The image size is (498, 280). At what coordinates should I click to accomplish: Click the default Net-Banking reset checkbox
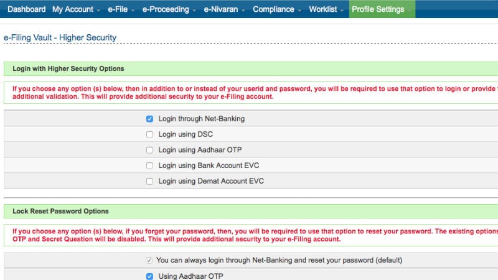pos(149,260)
